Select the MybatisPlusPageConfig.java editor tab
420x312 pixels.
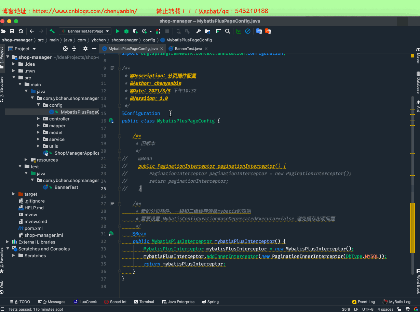133,49
